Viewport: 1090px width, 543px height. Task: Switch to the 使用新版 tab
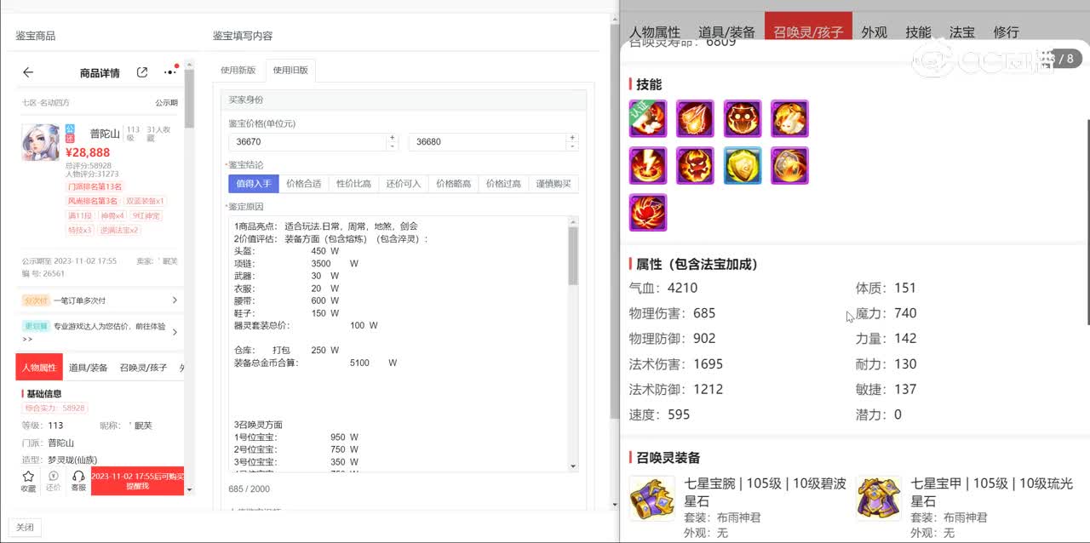pos(238,70)
